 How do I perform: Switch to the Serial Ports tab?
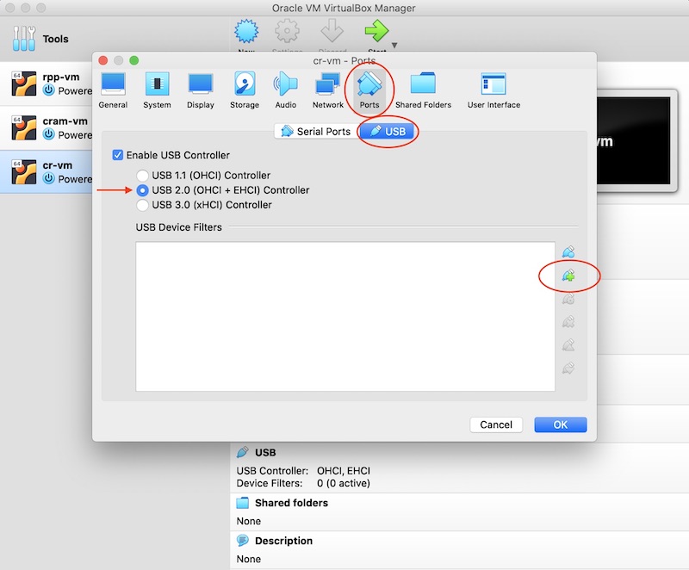tap(315, 132)
